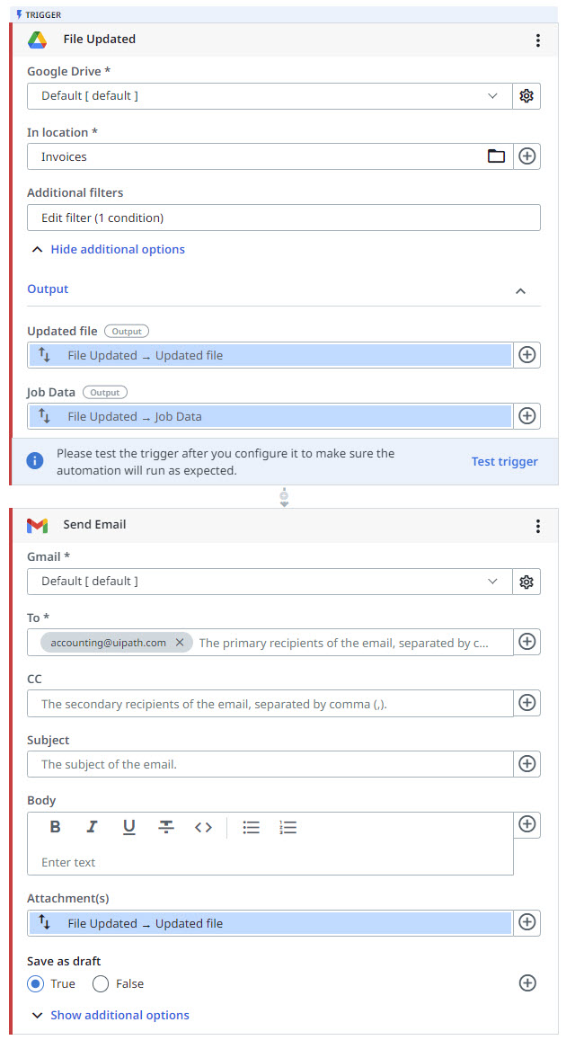This screenshot has height=1040, width=566.
Task: Open the options menu on File Updated trigger
Action: tap(537, 40)
